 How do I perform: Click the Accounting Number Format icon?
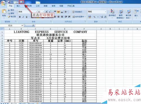pyautogui.click(x=90, y=17)
